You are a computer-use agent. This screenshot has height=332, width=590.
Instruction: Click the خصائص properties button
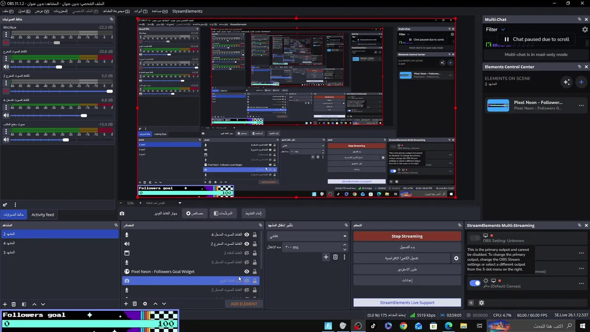[195, 213]
